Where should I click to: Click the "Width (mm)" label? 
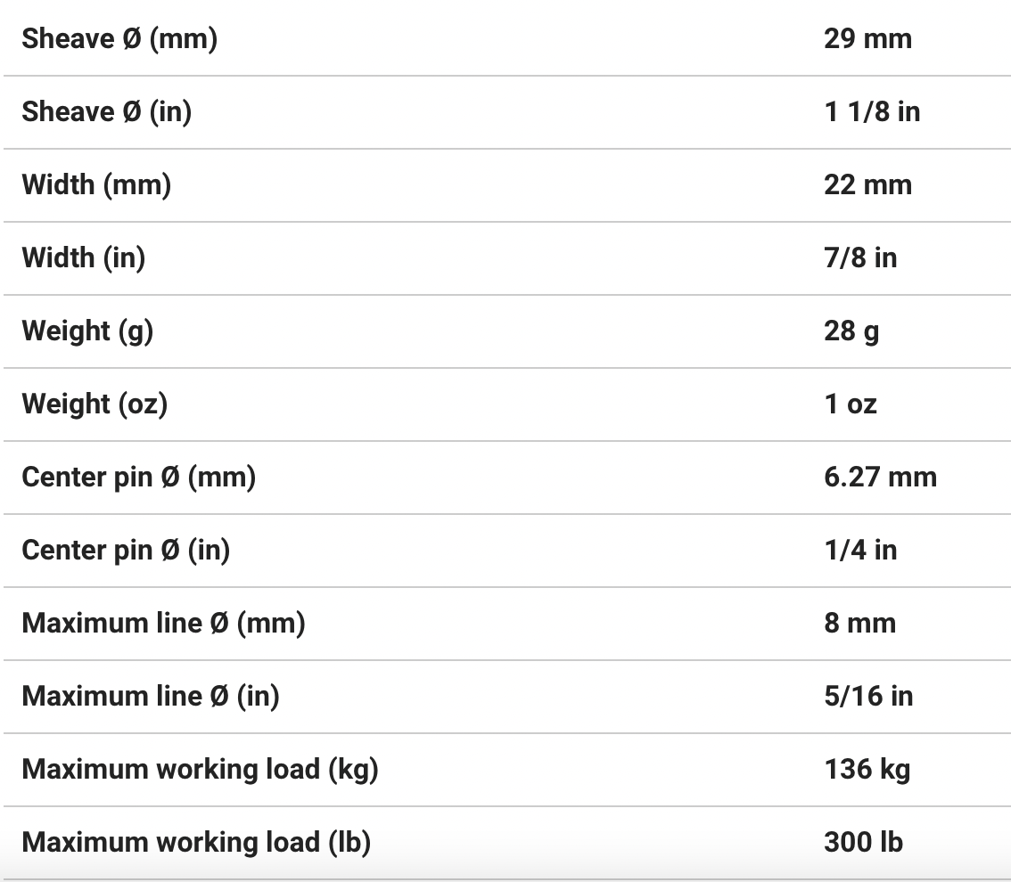(x=96, y=185)
